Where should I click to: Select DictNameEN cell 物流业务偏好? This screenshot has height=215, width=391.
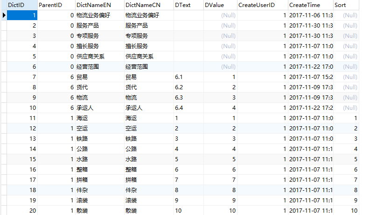[100, 15]
